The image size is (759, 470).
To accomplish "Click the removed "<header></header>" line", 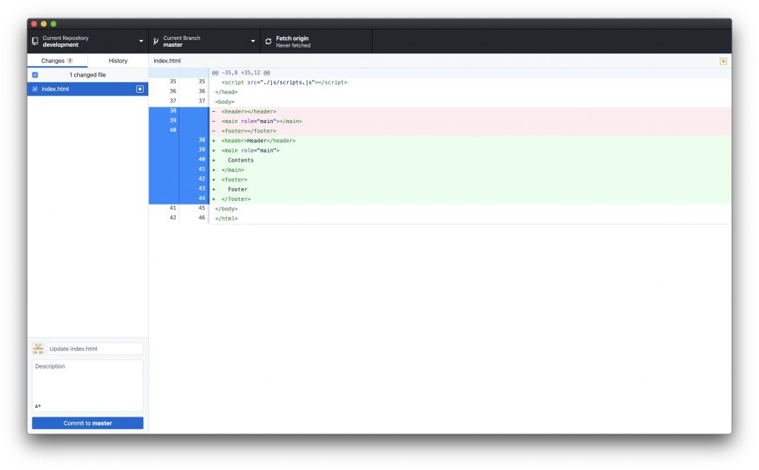I will (x=249, y=111).
